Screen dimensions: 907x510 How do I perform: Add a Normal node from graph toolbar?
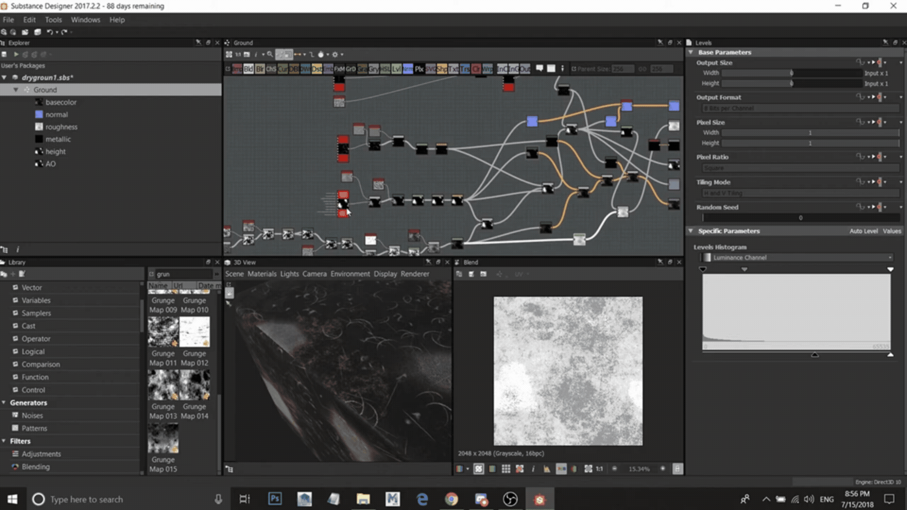pyautogui.click(x=408, y=69)
